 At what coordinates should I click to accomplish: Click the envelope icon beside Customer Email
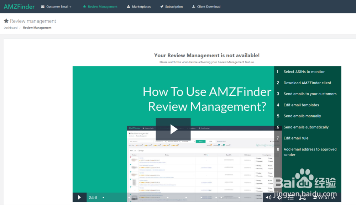pos(43,6)
